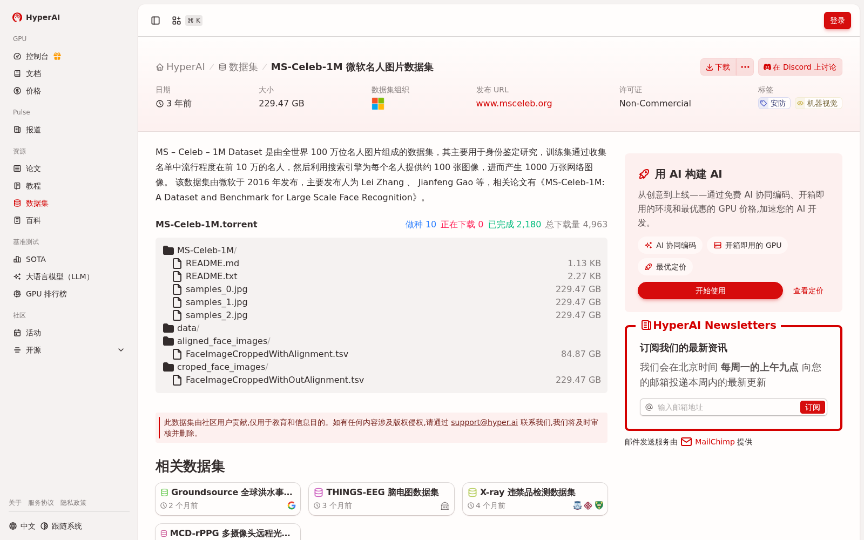Click 开箱即用的 GPU chip
The image size is (864, 540).
747,245
